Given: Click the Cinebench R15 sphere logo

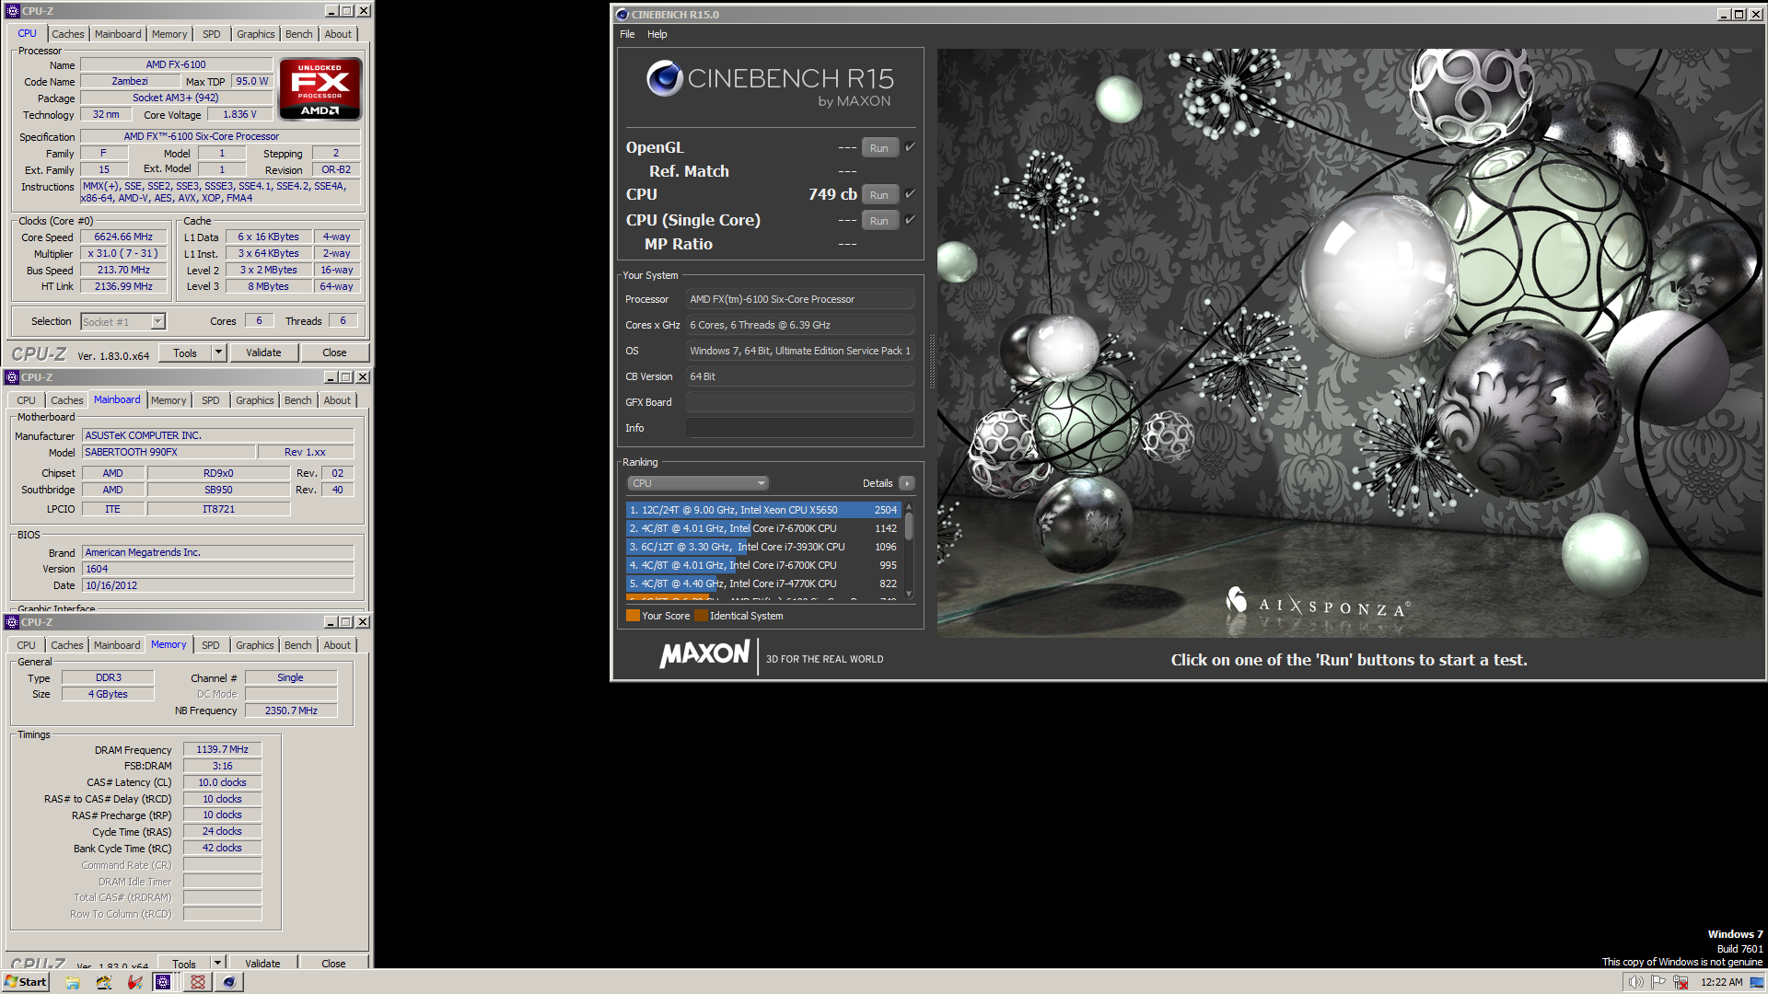Looking at the screenshot, I should 664,79.
